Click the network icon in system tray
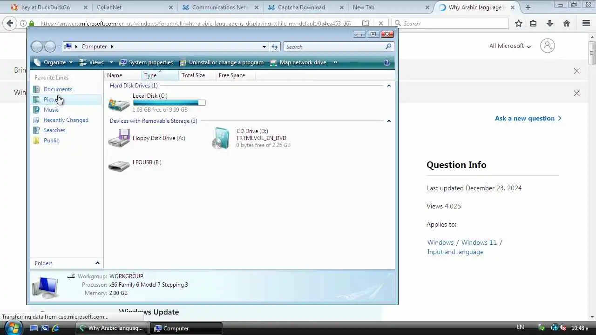Screen dimensions: 596x335 [x=555, y=328]
